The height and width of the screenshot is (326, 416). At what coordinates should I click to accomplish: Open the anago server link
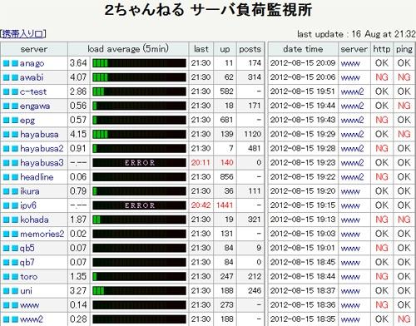coord(32,63)
